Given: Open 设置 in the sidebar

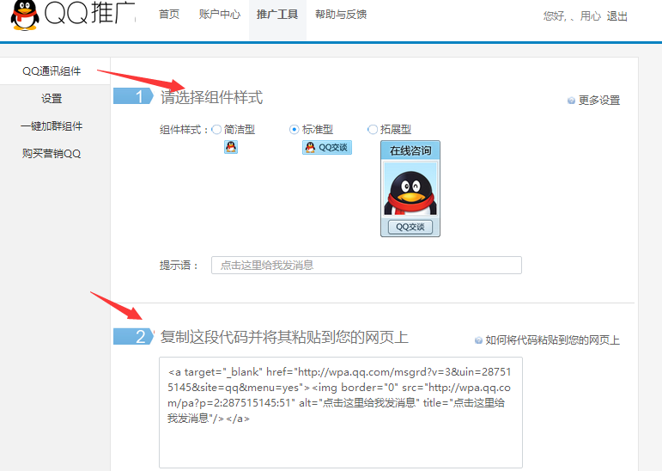Looking at the screenshot, I should click(52, 99).
